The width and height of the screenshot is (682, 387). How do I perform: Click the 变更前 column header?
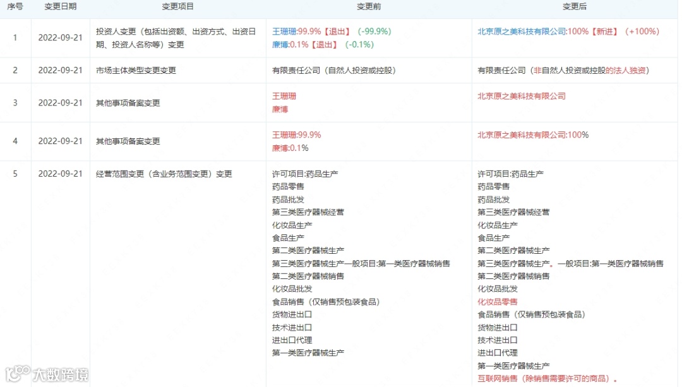369,6
